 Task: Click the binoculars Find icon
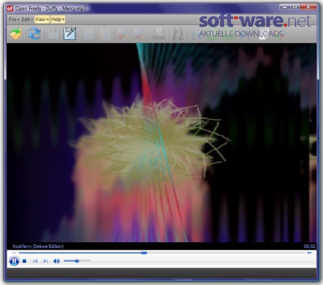pyautogui.click(x=178, y=34)
